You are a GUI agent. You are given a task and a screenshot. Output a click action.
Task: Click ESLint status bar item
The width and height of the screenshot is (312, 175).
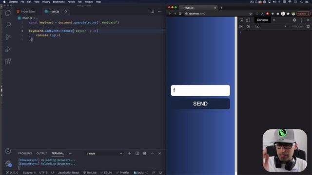tap(106, 173)
